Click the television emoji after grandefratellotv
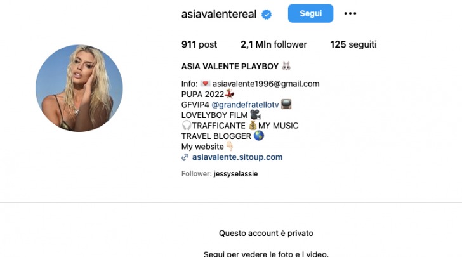 click(x=286, y=104)
